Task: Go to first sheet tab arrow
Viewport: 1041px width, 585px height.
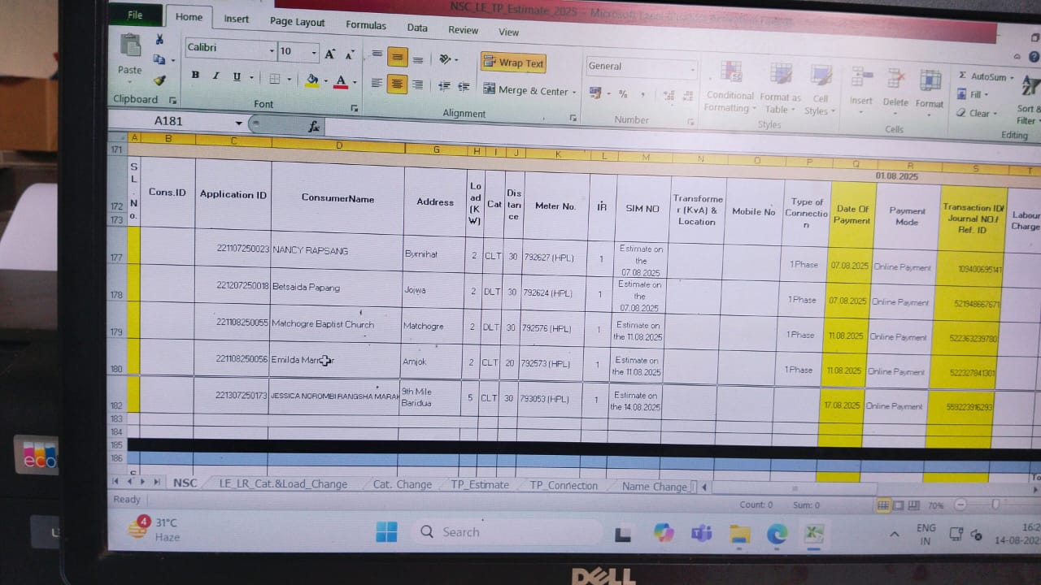Action: pyautogui.click(x=117, y=481)
